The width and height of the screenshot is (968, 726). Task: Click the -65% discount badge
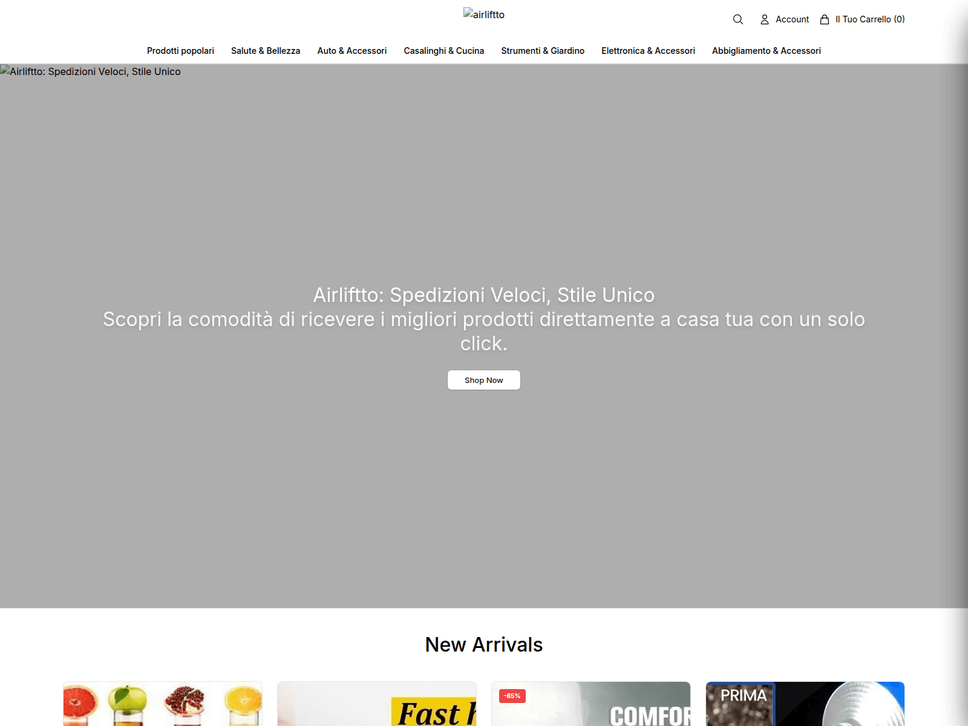(512, 696)
